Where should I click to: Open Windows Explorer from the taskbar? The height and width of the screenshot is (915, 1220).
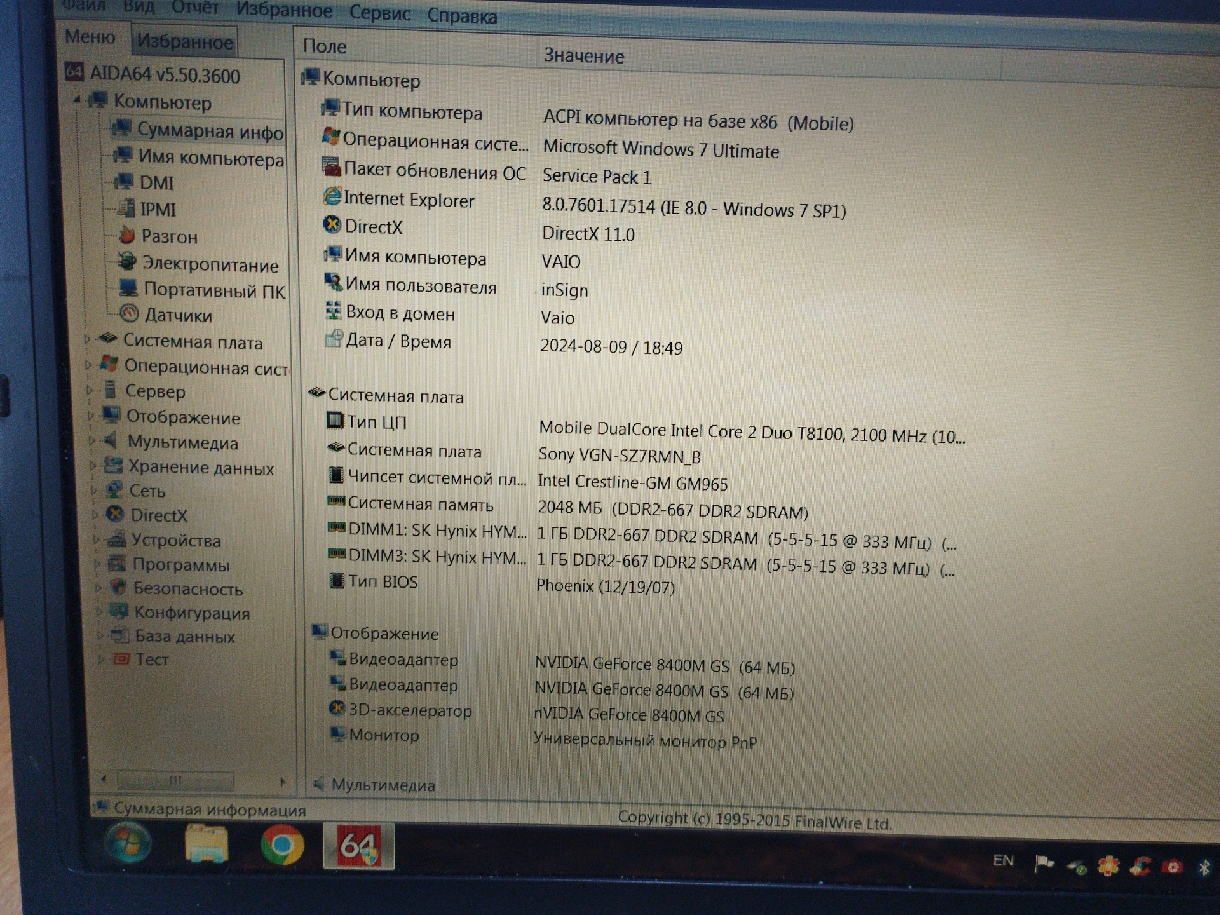point(207,845)
